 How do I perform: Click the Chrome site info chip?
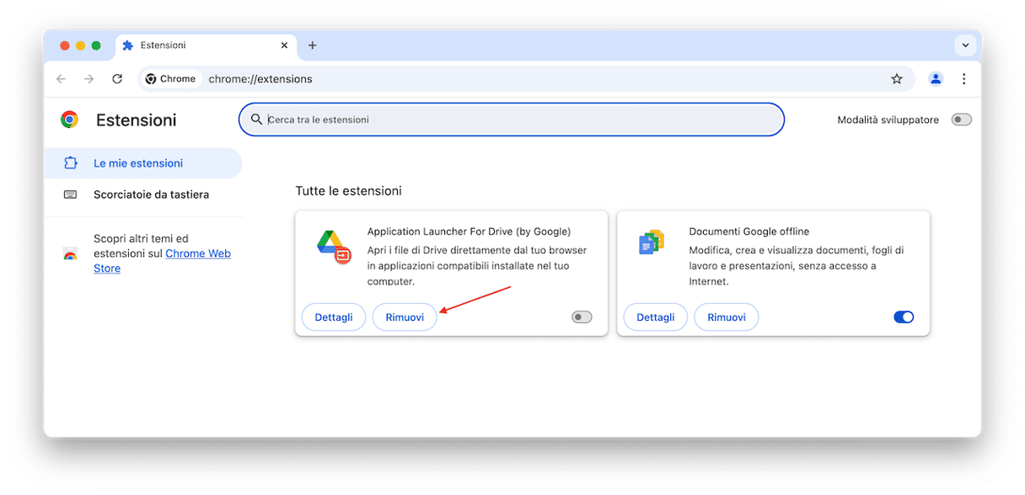tap(170, 79)
